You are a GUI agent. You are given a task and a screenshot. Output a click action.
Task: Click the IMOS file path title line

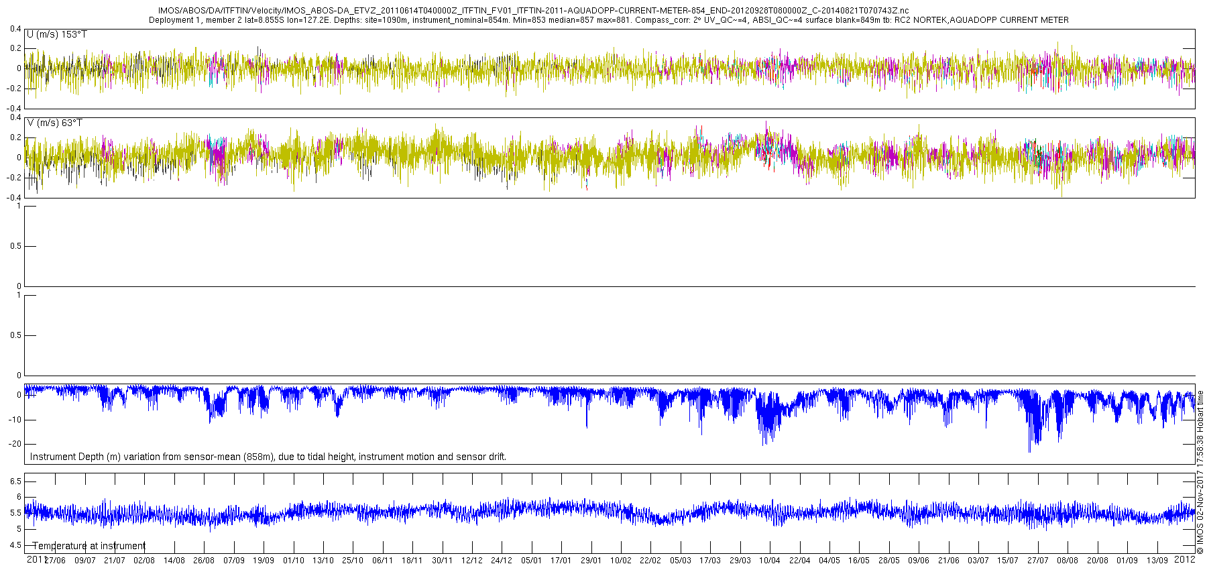coord(534,11)
